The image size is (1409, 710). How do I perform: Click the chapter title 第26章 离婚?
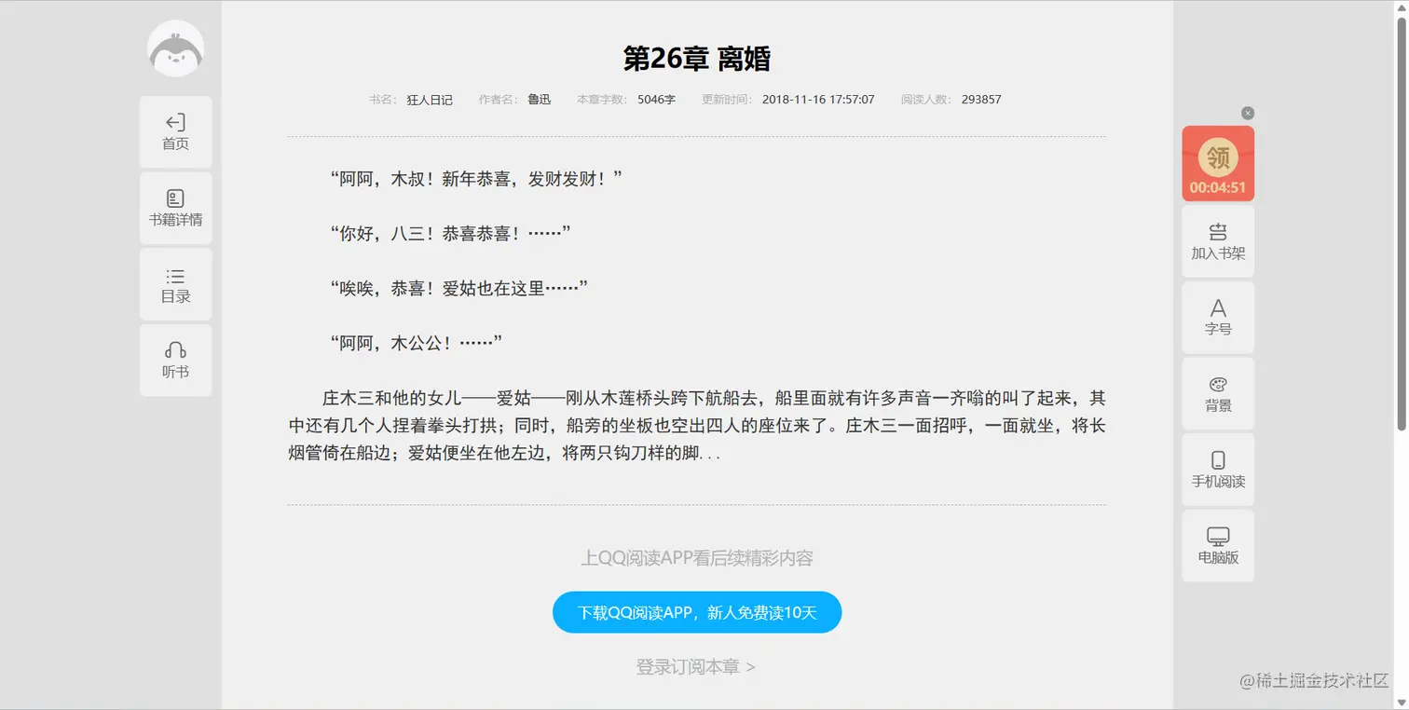point(697,59)
